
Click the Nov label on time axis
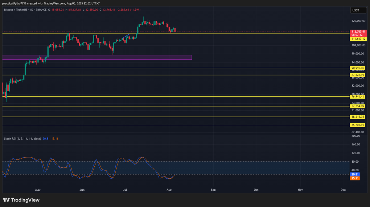click(300, 190)
